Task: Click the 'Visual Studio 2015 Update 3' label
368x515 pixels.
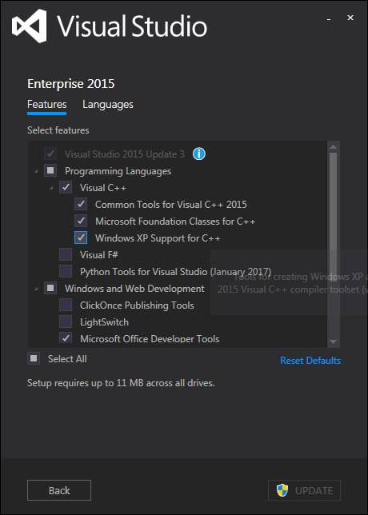Action: point(125,154)
